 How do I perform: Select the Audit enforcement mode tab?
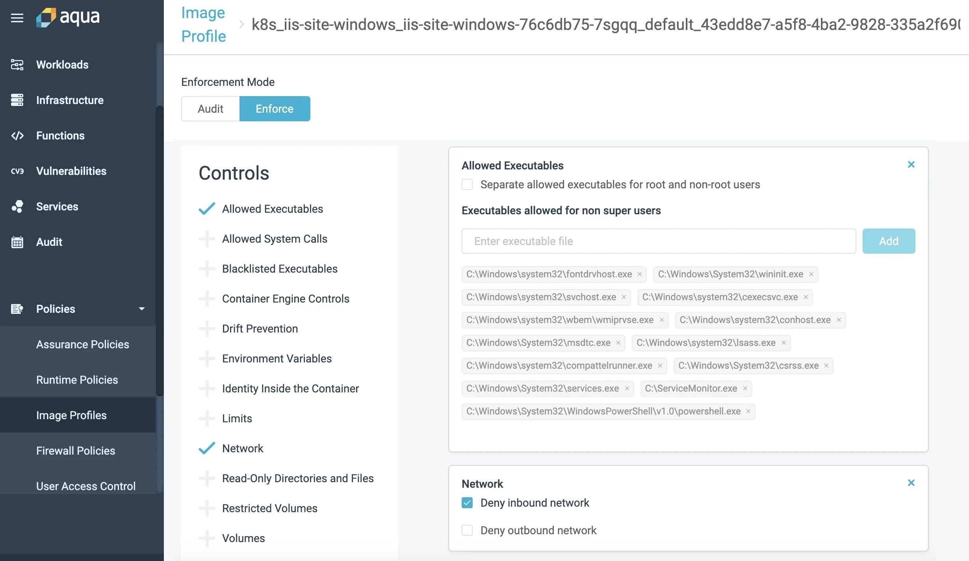pos(210,108)
